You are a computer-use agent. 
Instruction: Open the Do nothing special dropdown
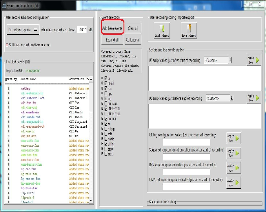[23, 30]
